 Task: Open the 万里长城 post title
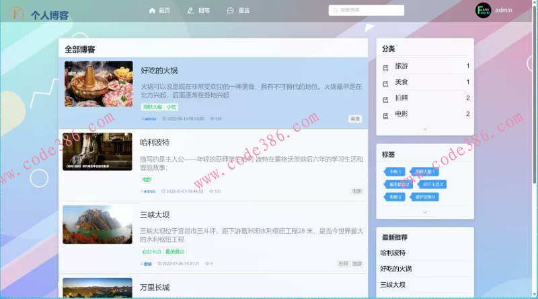(x=155, y=288)
